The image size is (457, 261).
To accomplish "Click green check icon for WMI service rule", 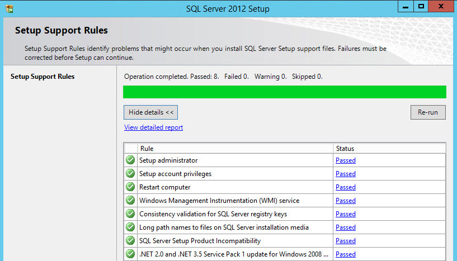I will [130, 201].
